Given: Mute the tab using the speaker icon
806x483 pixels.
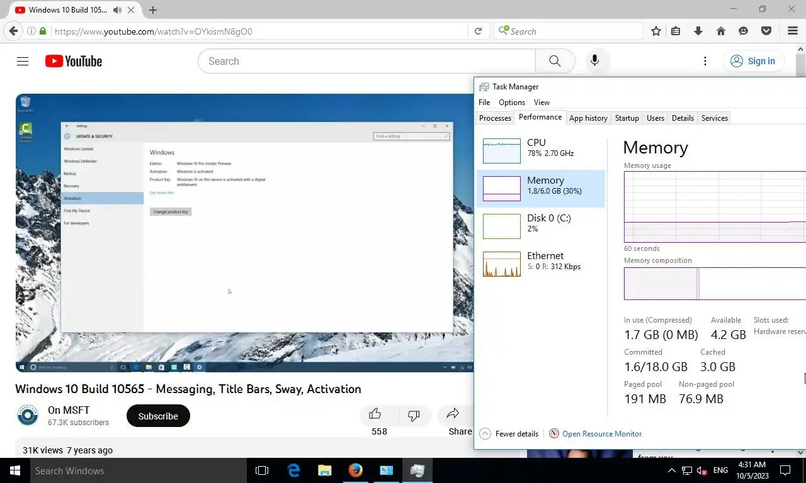Looking at the screenshot, I should [x=118, y=10].
